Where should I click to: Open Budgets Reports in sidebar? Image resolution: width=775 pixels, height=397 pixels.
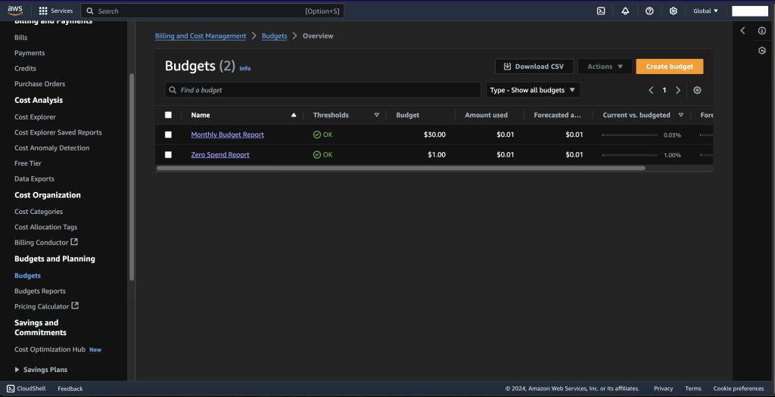(x=40, y=291)
